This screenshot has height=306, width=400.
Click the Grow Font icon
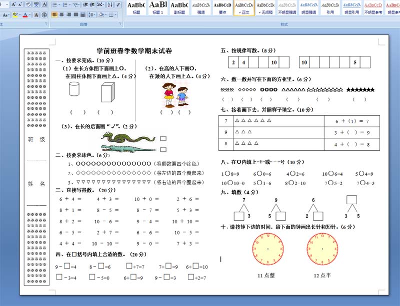coord(13,4)
